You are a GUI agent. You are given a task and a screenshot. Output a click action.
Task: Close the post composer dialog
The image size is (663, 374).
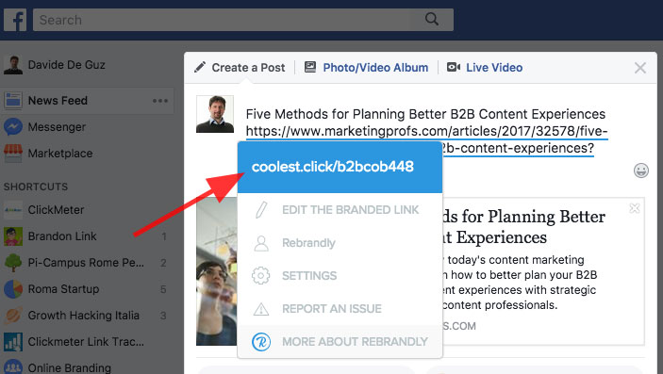[640, 68]
